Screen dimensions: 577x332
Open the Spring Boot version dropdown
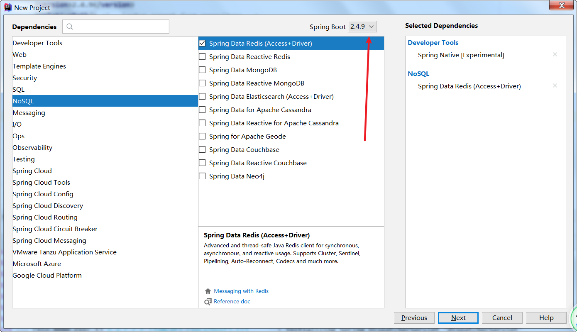[362, 27]
